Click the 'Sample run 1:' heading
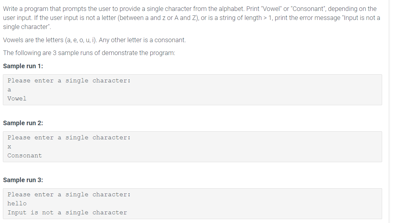This screenshot has height=223, width=395. tap(23, 66)
